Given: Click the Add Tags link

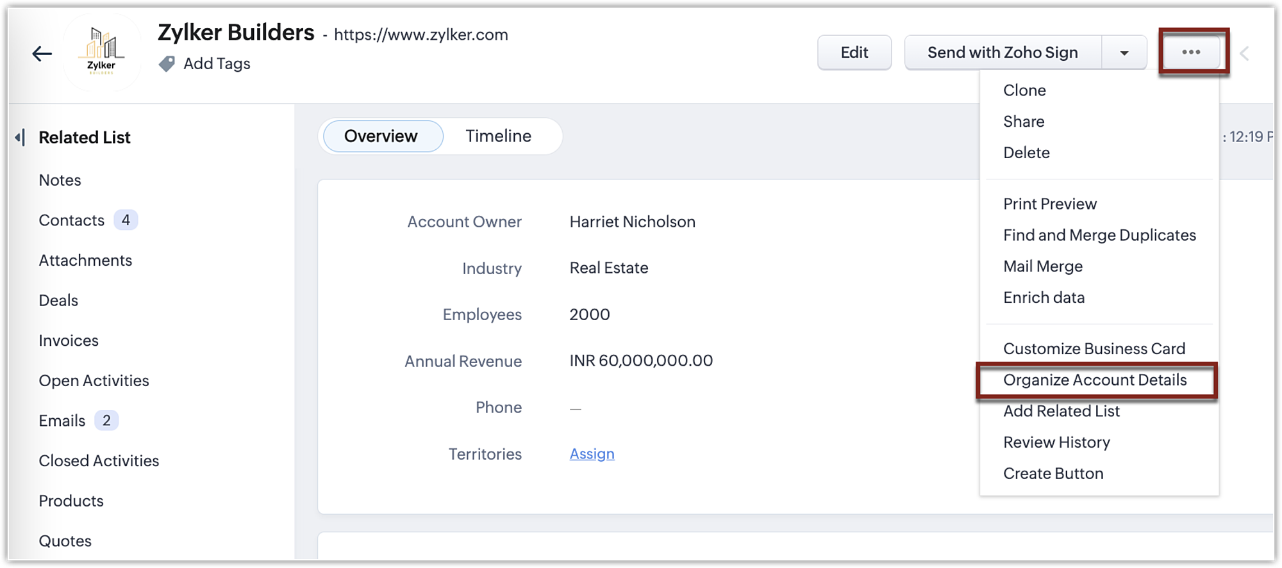Looking at the screenshot, I should click(217, 63).
